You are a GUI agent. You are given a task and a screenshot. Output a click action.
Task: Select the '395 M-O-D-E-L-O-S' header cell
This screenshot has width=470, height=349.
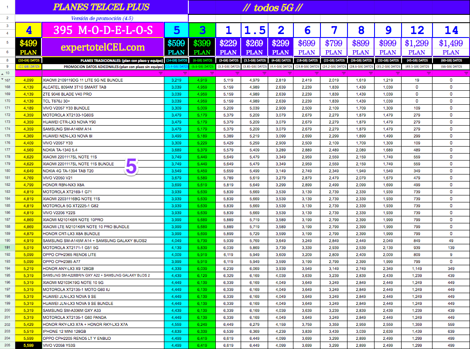tap(103, 30)
